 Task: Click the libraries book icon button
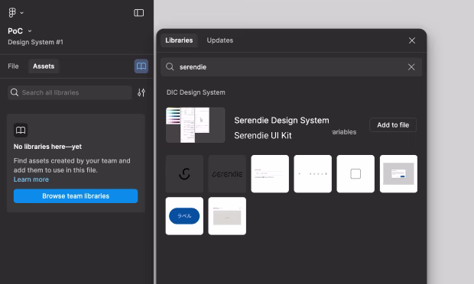tap(141, 66)
